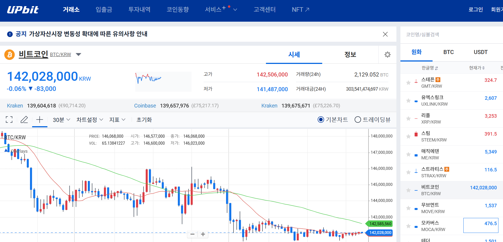
Task: Click the 로그인 button
Action: tap(476, 10)
